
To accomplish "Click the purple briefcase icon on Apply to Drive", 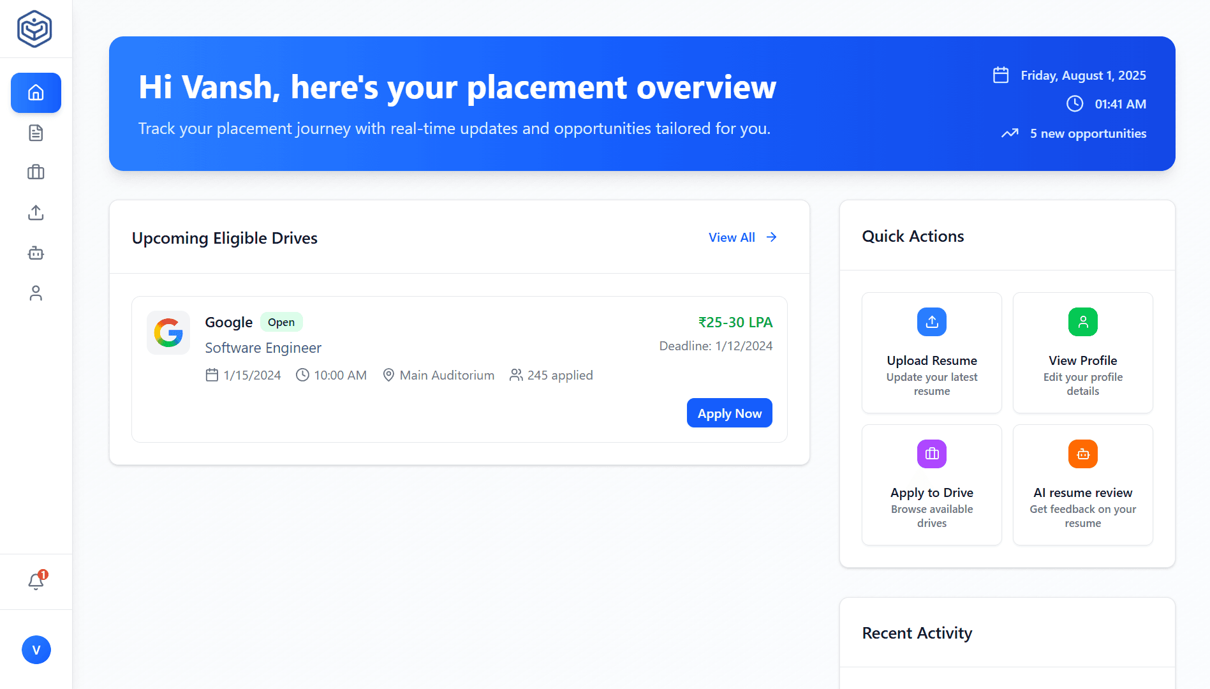I will coord(931,454).
